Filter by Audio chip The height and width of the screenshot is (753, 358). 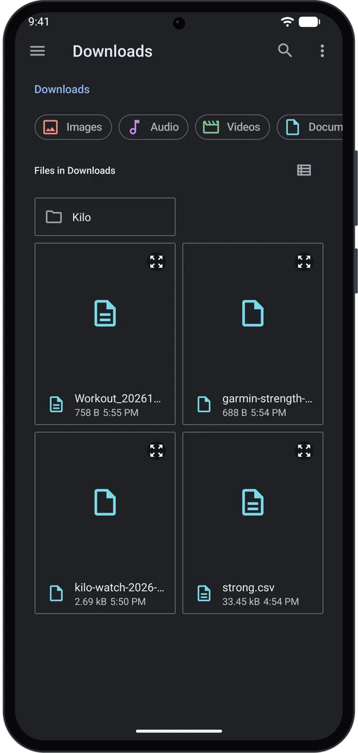coord(153,127)
